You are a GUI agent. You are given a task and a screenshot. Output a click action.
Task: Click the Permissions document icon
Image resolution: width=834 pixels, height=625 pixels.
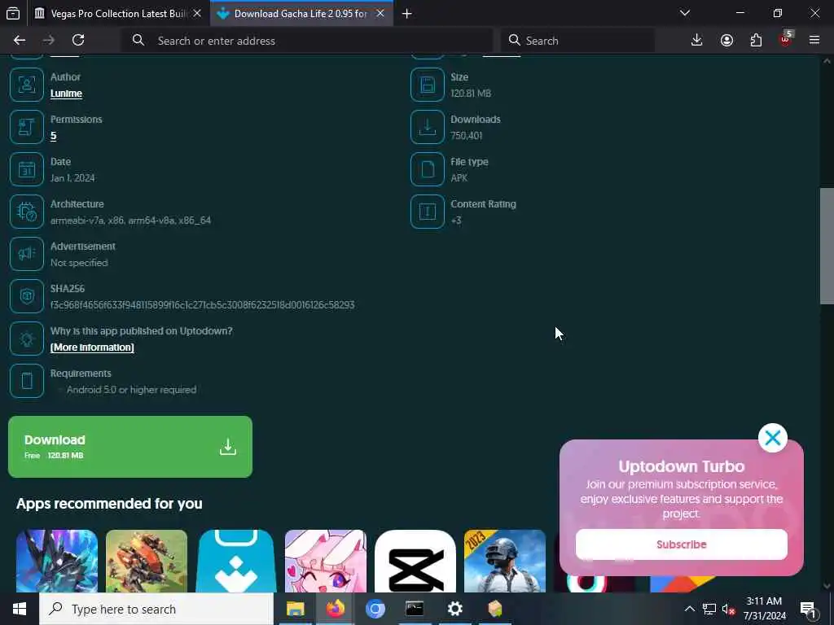pyautogui.click(x=27, y=127)
